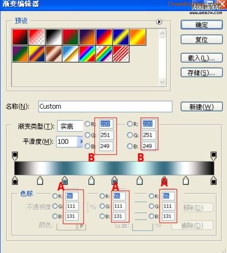
Task: Click the 存储(S)... save button
Action: point(202,73)
